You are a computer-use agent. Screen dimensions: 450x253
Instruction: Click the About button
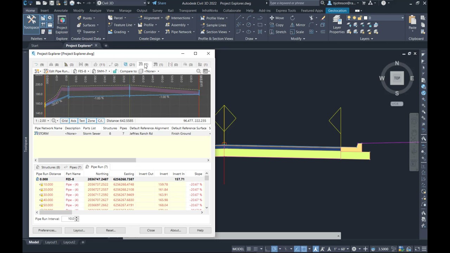tap(175, 231)
